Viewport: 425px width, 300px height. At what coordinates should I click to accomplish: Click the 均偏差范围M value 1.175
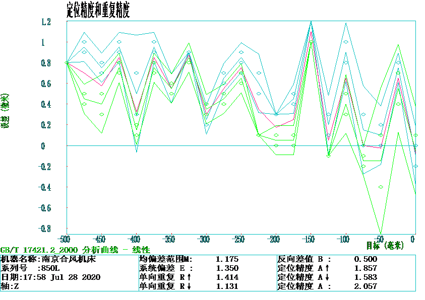coord(227,259)
